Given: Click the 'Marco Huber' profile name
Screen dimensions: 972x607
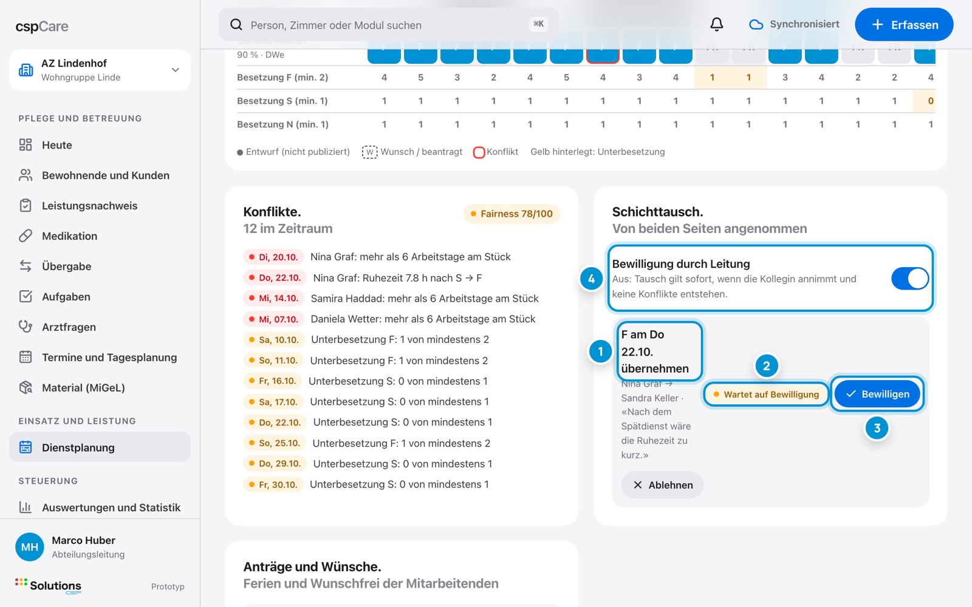Looking at the screenshot, I should pos(84,540).
